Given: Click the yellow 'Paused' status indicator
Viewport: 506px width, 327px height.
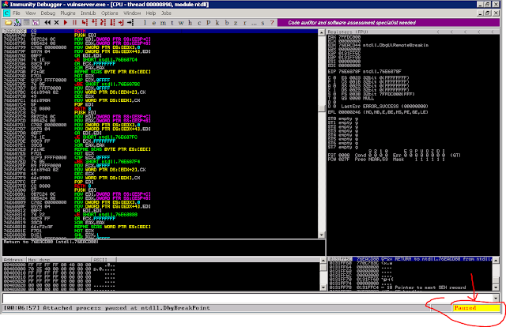Looking at the screenshot, I should [x=476, y=308].
